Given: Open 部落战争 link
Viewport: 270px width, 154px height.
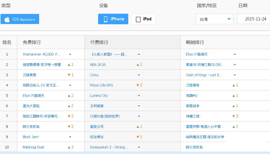Looking at the screenshot, I should 193,106.
